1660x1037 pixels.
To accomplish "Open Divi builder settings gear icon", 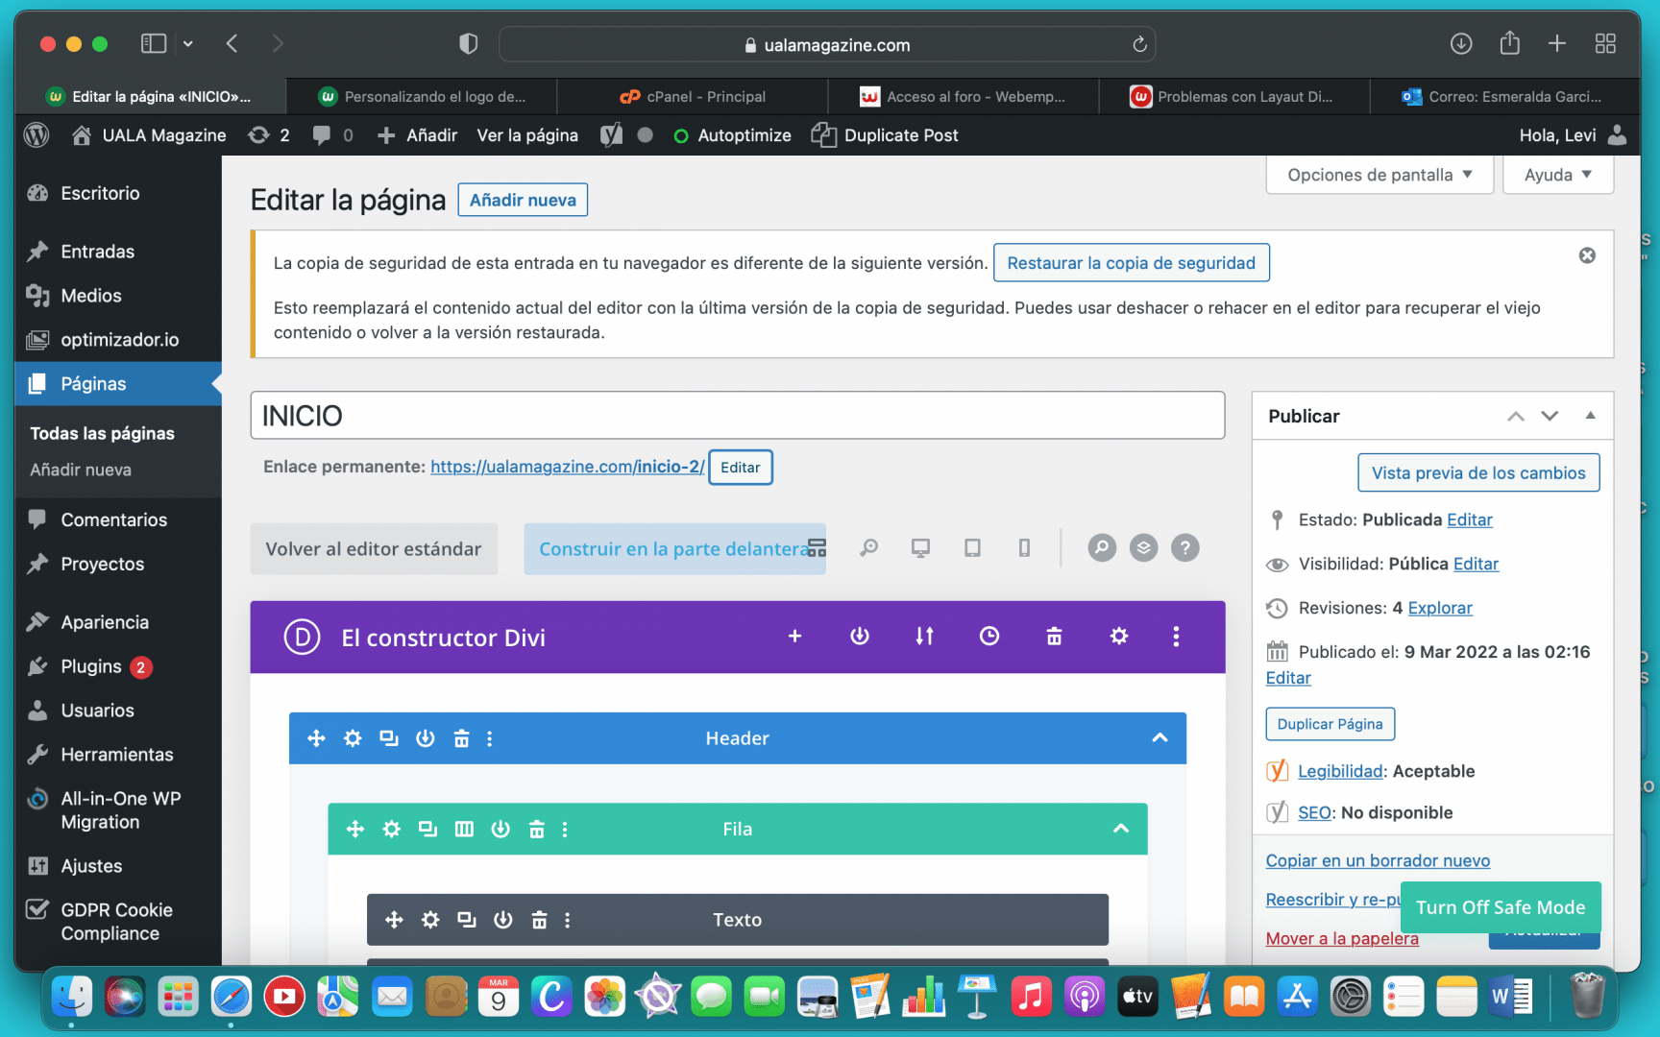I will click(x=1118, y=637).
